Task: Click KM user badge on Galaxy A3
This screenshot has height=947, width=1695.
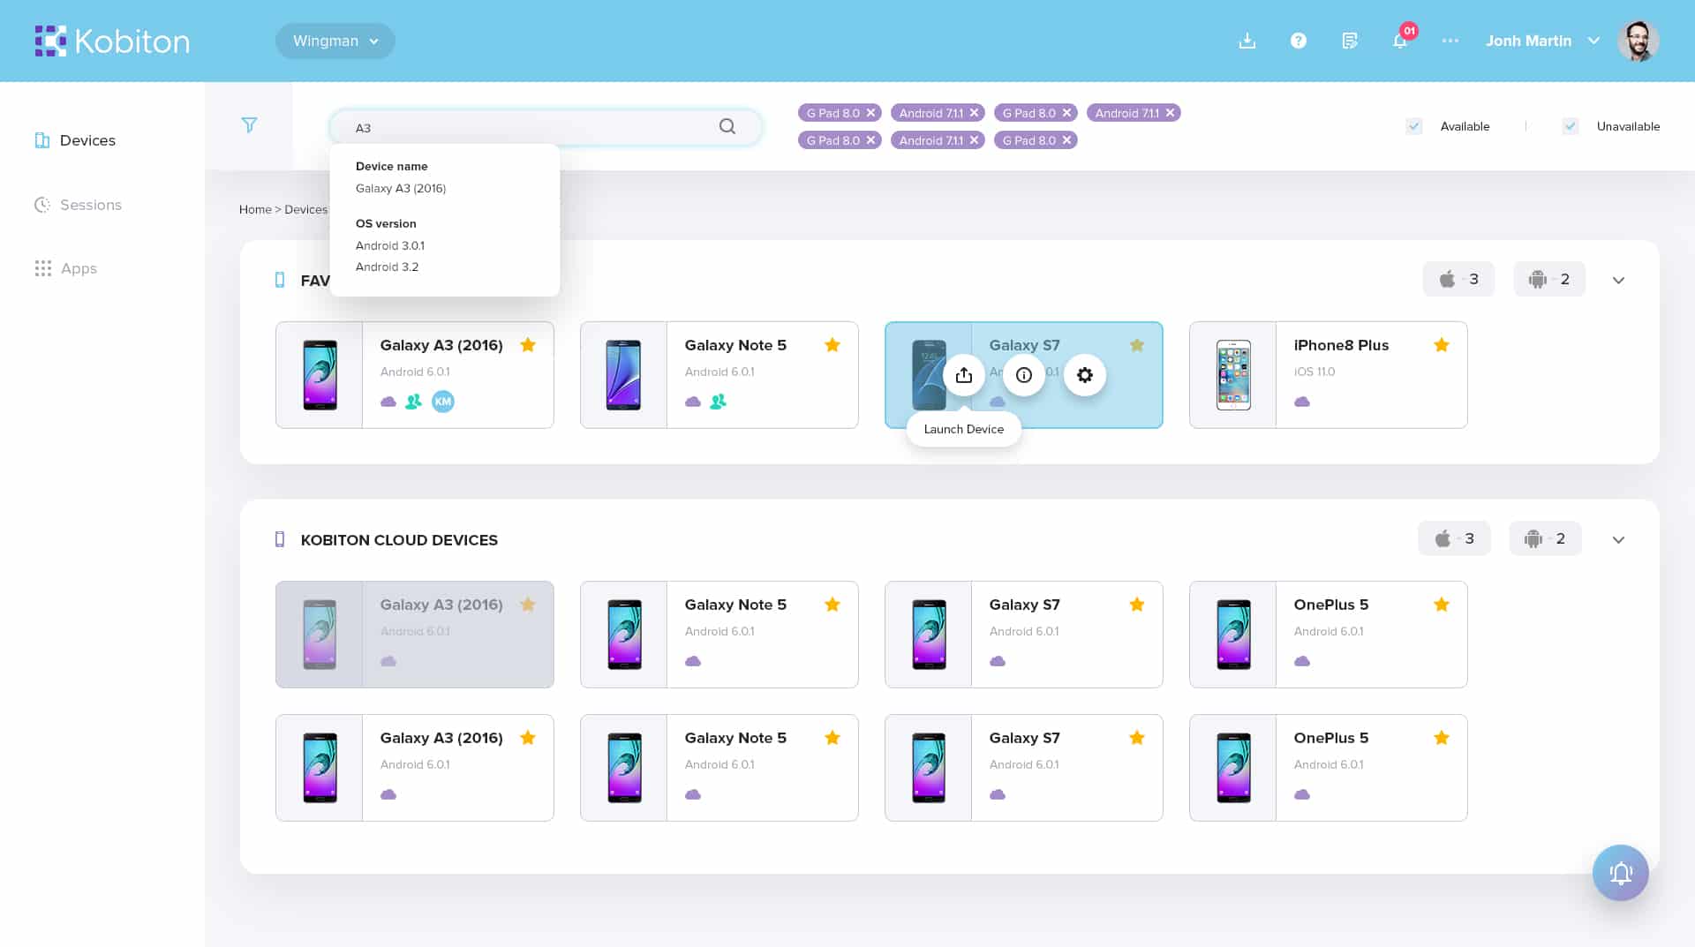Action: pos(443,402)
